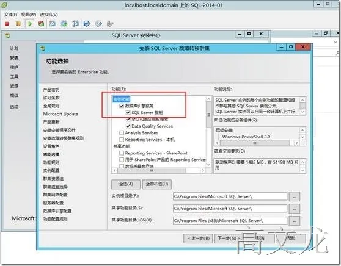This screenshot has width=341, height=266.
Task: Click right arrow of prerequisites horizontal scrollbar
Action: point(296,143)
